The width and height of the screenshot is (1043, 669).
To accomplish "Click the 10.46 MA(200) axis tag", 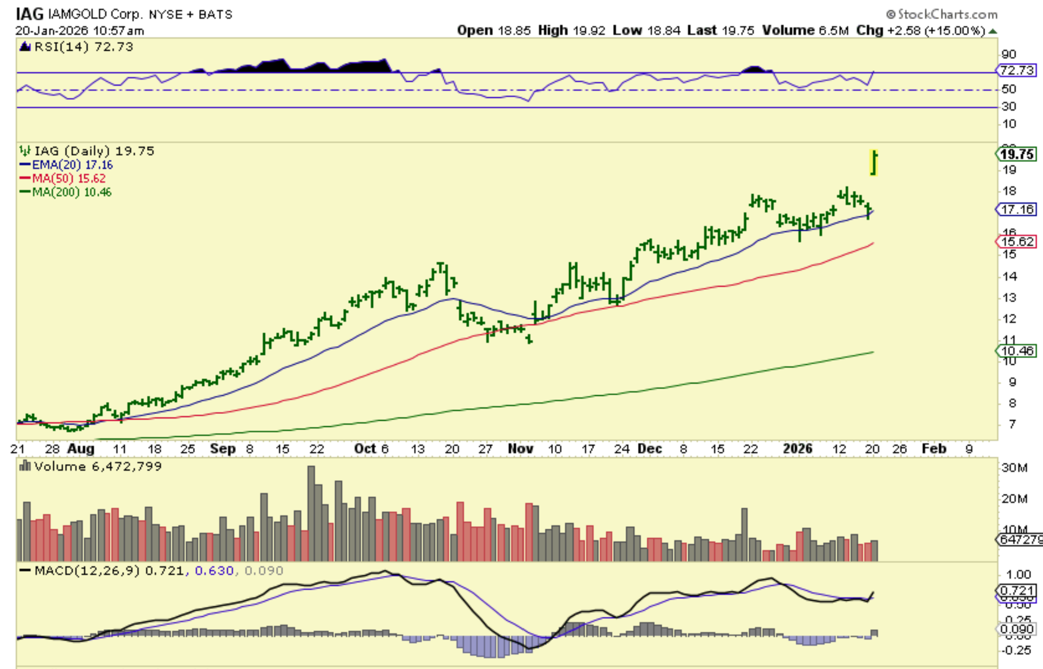I will 1017,351.
